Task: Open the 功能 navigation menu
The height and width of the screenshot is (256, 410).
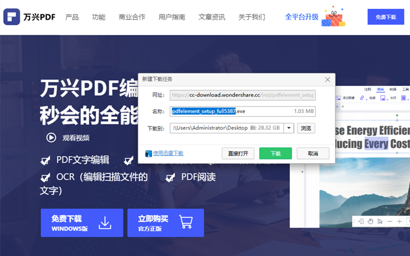Action: [x=99, y=17]
